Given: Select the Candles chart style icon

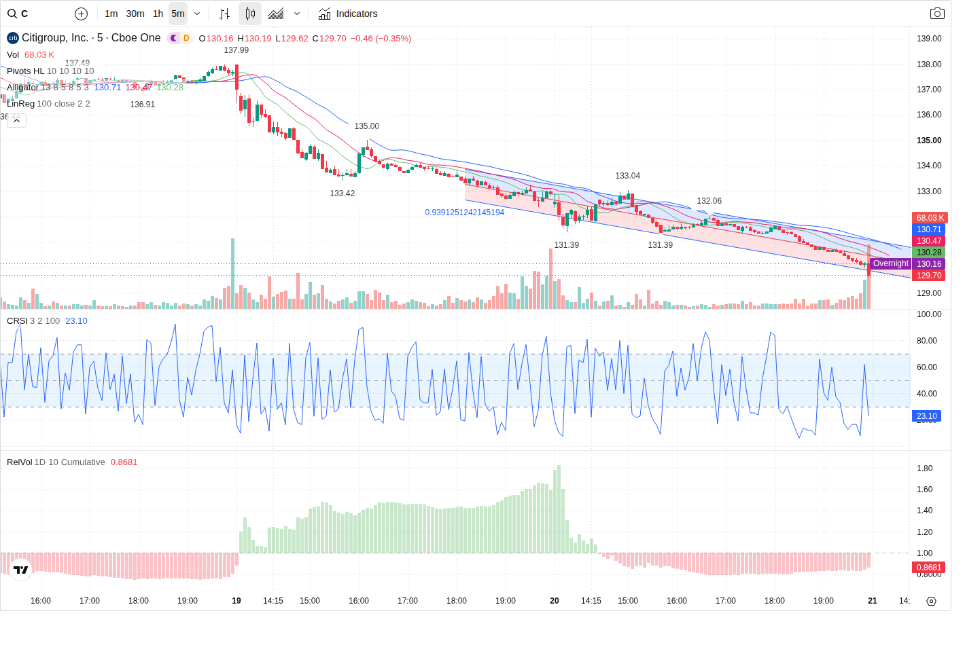Looking at the screenshot, I should (250, 14).
